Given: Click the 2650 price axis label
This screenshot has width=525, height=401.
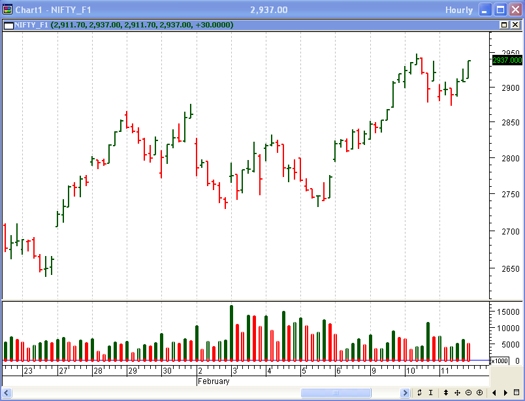Looking at the screenshot, I should point(511,268).
